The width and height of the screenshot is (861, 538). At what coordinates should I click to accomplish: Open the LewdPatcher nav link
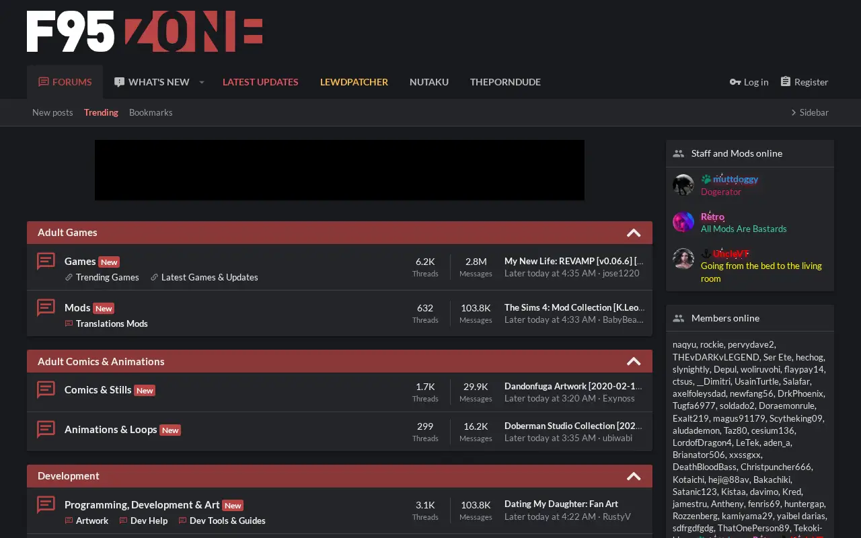pos(354,82)
